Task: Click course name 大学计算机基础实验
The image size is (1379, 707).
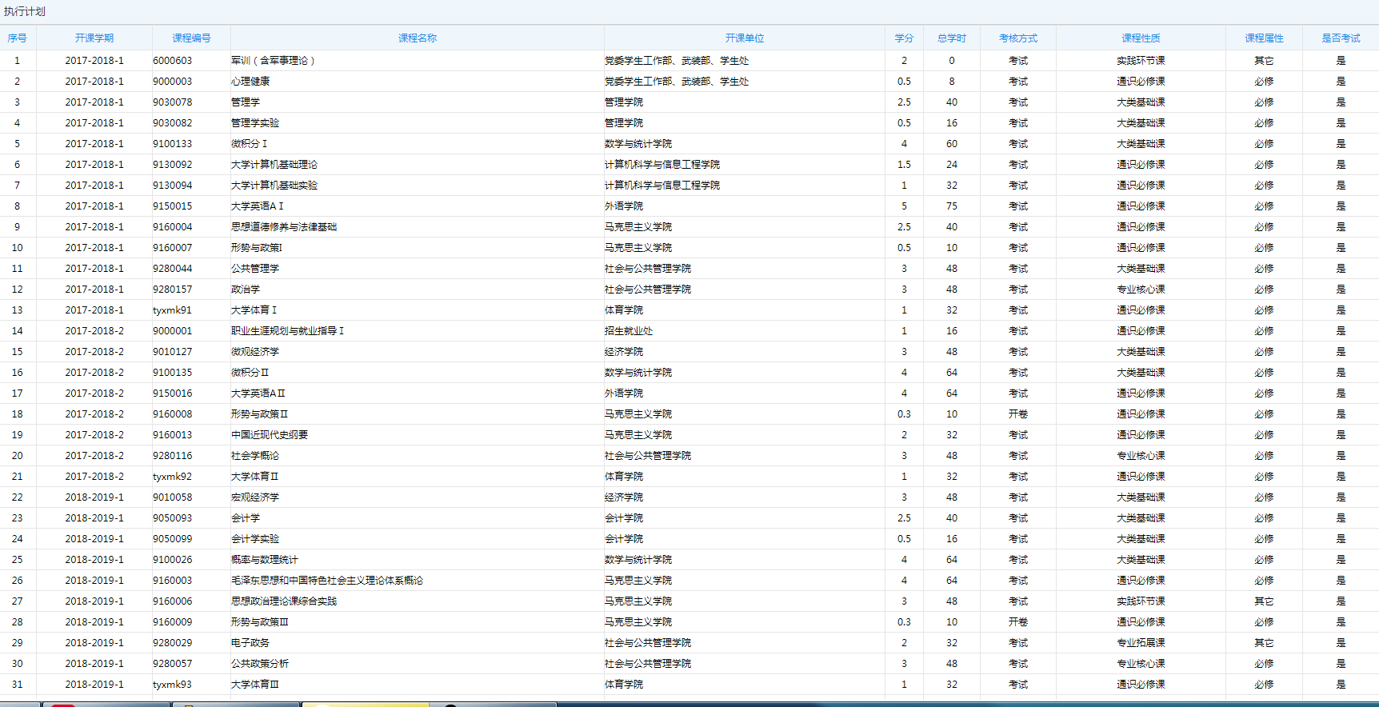Action: 274,186
